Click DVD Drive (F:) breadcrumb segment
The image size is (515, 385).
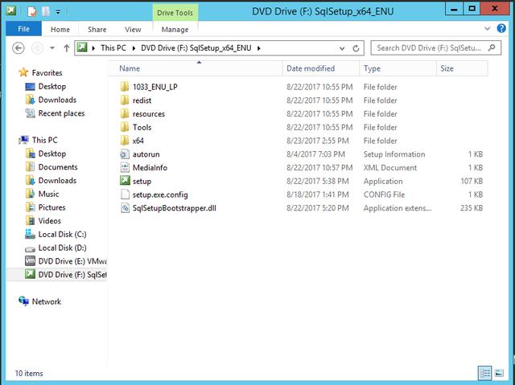click(x=196, y=48)
